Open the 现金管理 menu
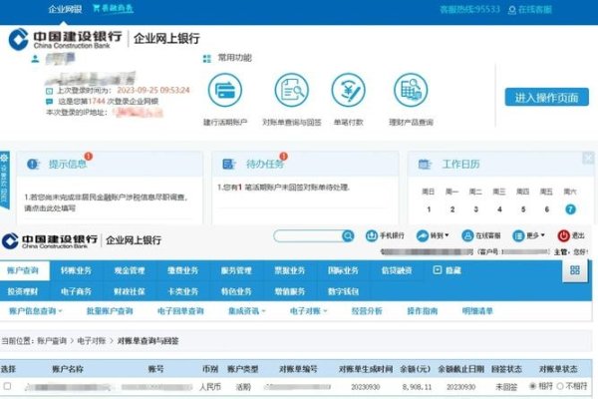Screen dimensions: 598x399 tap(130, 270)
